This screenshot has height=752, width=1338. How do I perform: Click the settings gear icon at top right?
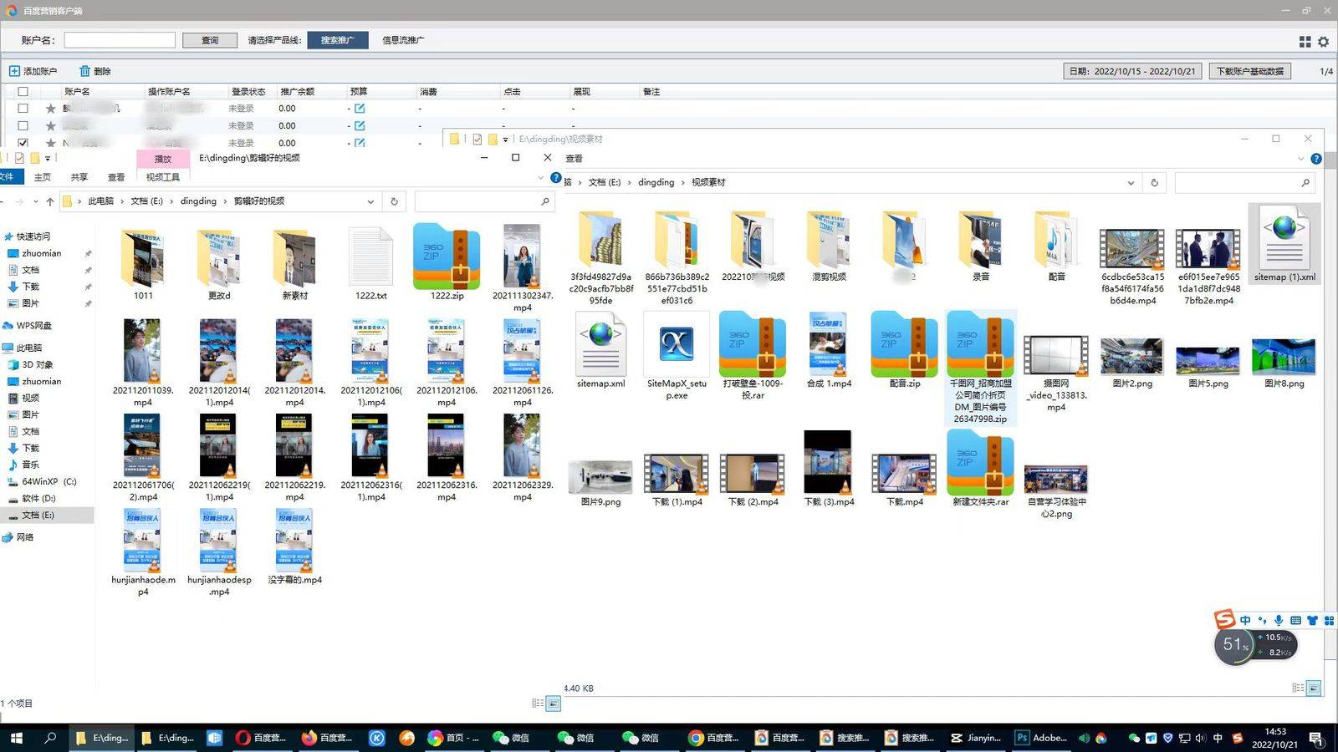pos(1323,41)
